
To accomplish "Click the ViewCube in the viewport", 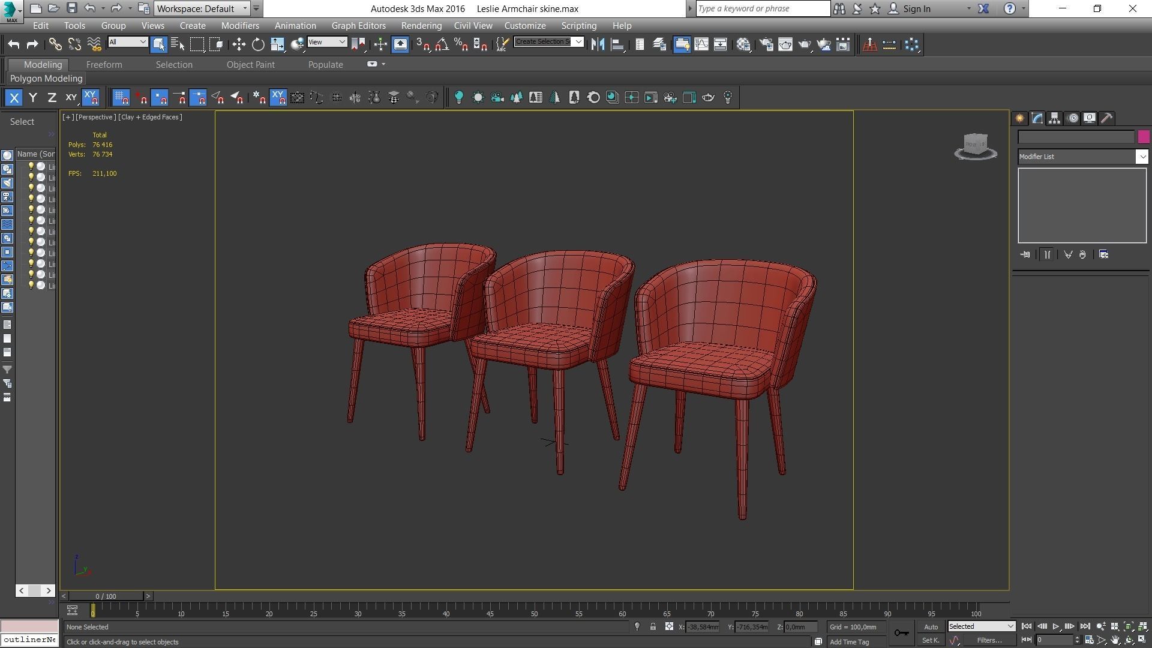I will 976,146.
